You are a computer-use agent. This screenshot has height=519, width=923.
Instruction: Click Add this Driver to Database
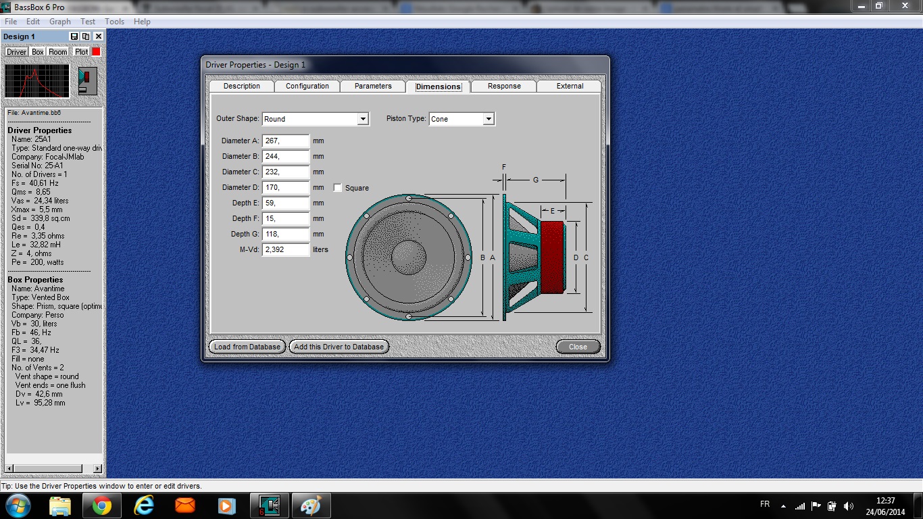pyautogui.click(x=339, y=347)
